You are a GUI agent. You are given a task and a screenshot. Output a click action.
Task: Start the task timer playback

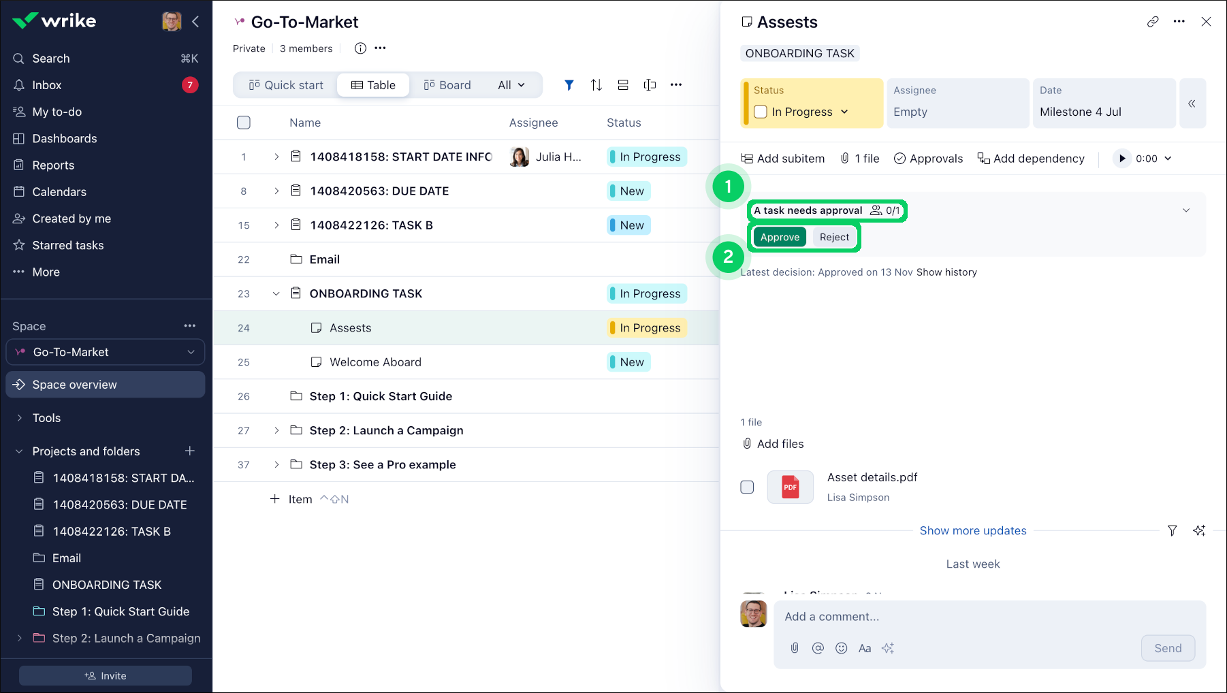[1121, 159]
